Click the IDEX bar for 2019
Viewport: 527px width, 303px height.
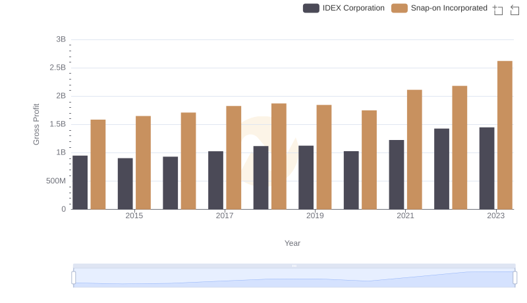[306, 177]
